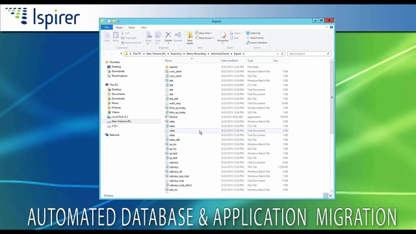Click Edit in the Open group
This screenshot has width=416, height=234.
[235, 38]
